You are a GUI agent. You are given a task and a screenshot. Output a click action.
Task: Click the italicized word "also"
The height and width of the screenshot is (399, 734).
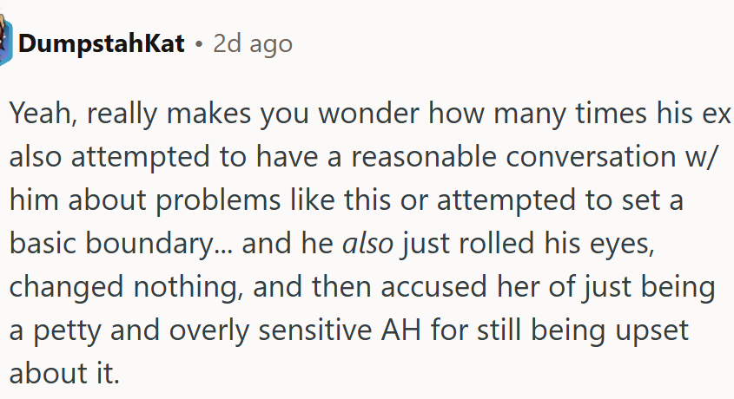click(x=368, y=245)
